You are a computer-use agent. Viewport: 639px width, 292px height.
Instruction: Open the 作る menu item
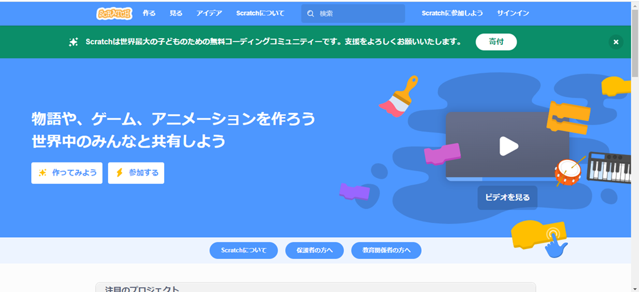coord(149,14)
